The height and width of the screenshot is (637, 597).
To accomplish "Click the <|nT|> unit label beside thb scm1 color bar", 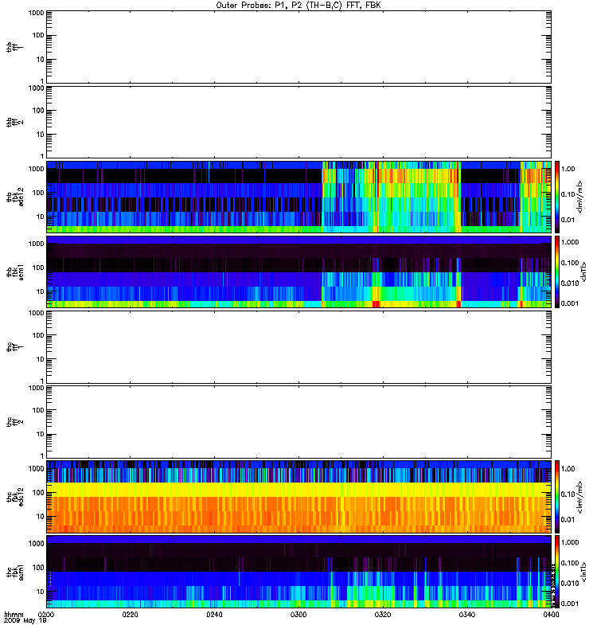I will tap(583, 272).
